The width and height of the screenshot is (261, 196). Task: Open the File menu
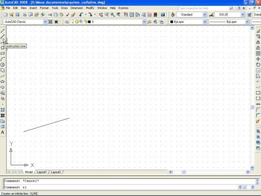[x=8, y=8]
